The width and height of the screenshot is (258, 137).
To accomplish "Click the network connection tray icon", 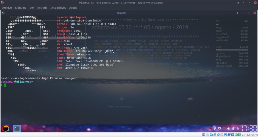I will (x=219, y=128).
